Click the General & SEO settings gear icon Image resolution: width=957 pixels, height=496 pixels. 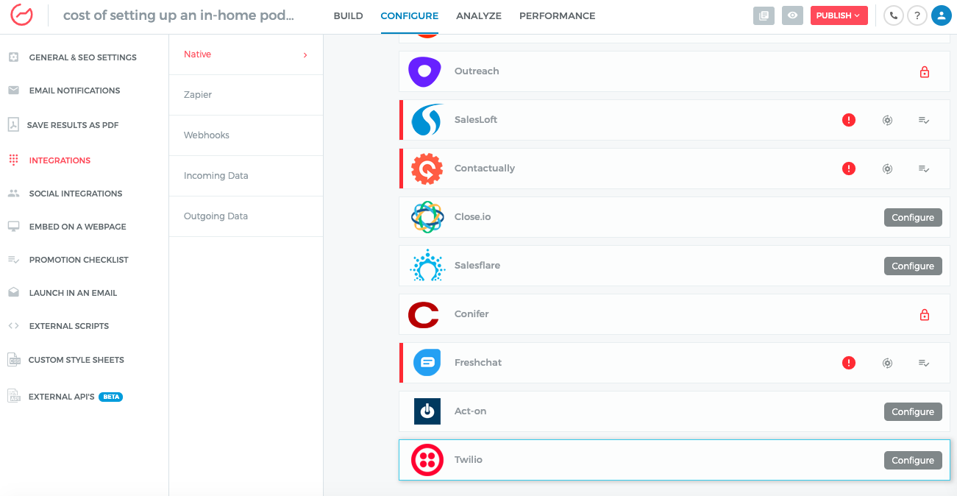[x=13, y=57]
